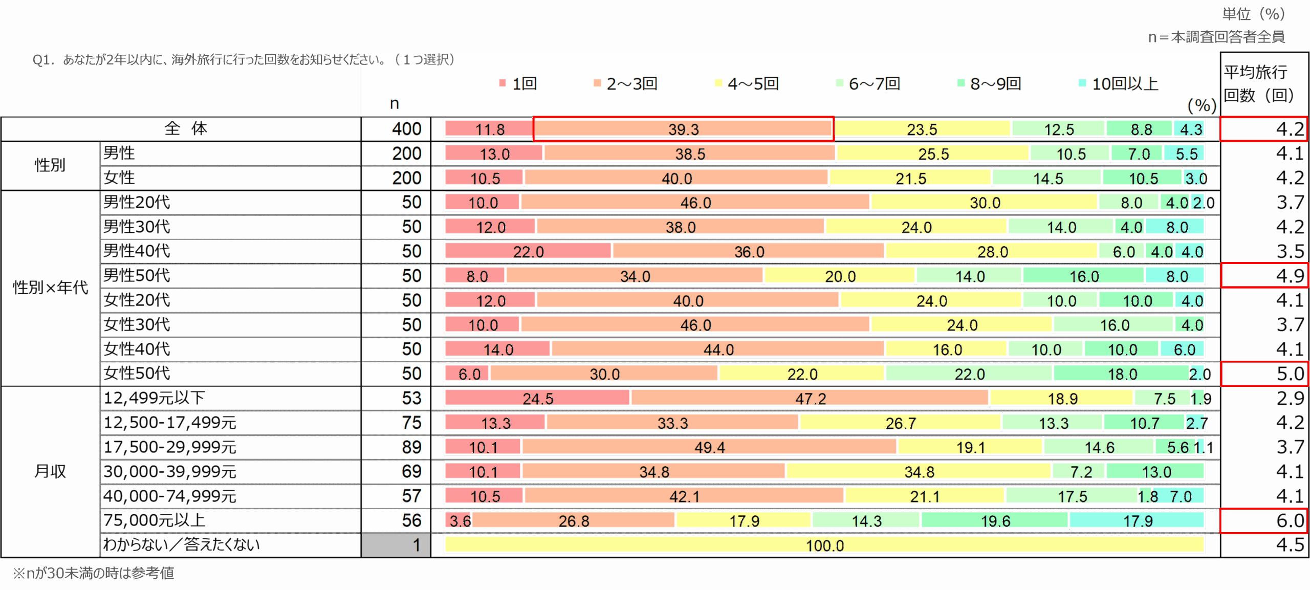Click the 性別 category header cell
This screenshot has height=590, width=1310.
pyautogui.click(x=50, y=166)
